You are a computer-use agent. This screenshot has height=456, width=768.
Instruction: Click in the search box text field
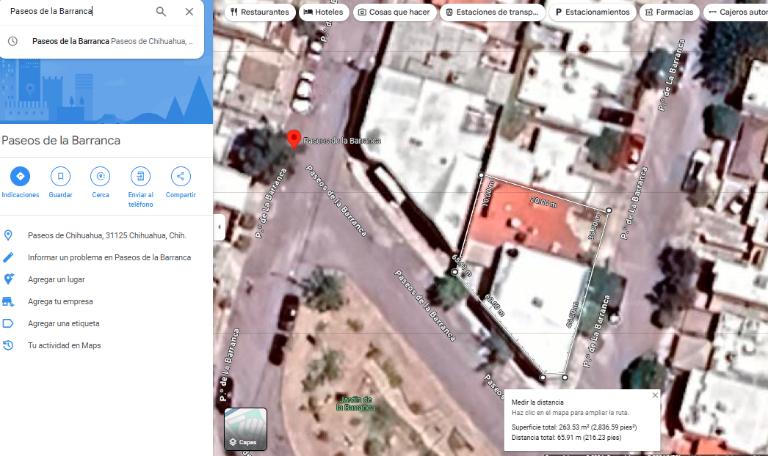point(79,11)
